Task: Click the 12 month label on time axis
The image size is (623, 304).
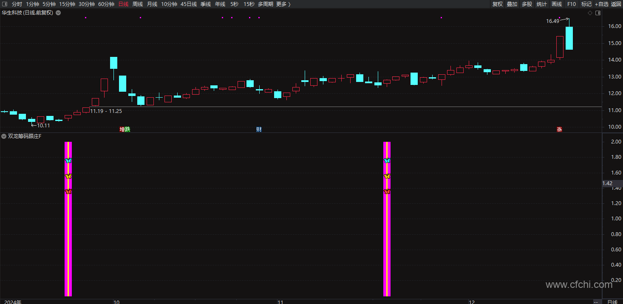Action: [471, 302]
